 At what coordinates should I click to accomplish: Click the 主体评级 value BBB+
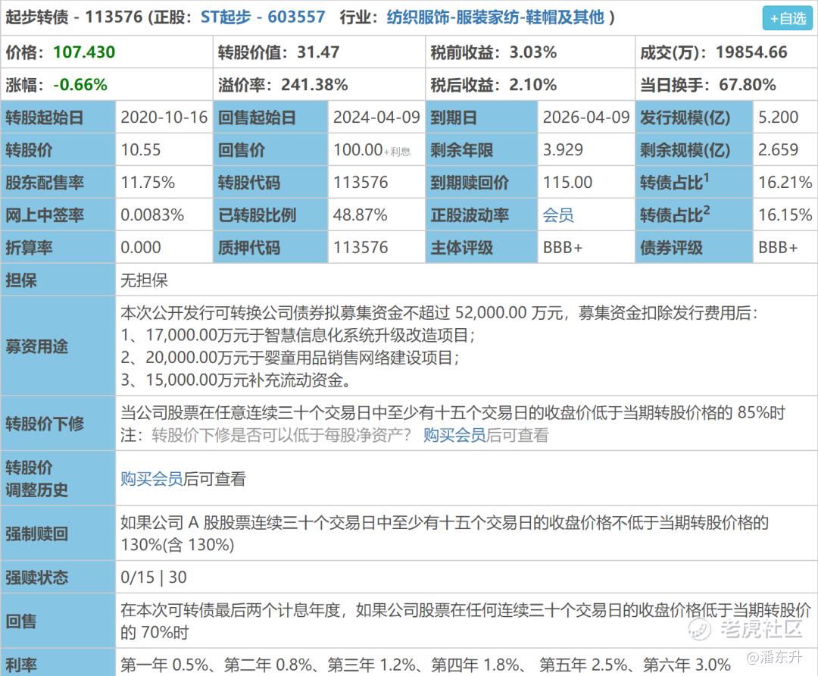562,247
